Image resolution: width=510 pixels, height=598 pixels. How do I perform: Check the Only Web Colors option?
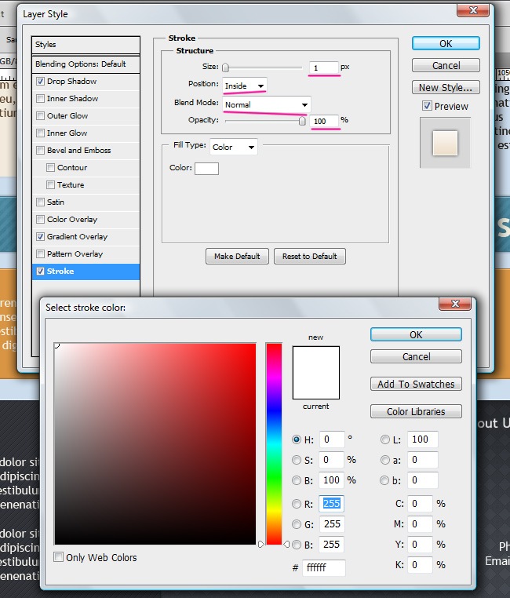pos(59,557)
